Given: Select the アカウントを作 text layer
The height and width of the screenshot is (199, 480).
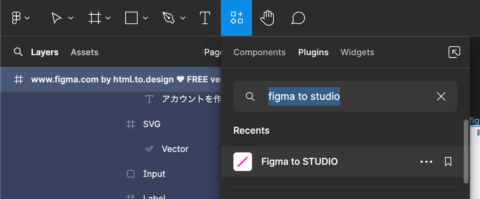Looking at the screenshot, I should click(x=192, y=99).
